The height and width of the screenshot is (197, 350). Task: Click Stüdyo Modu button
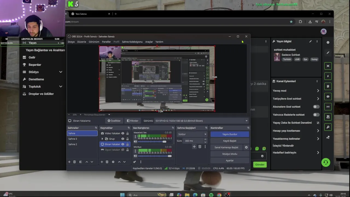point(230,154)
